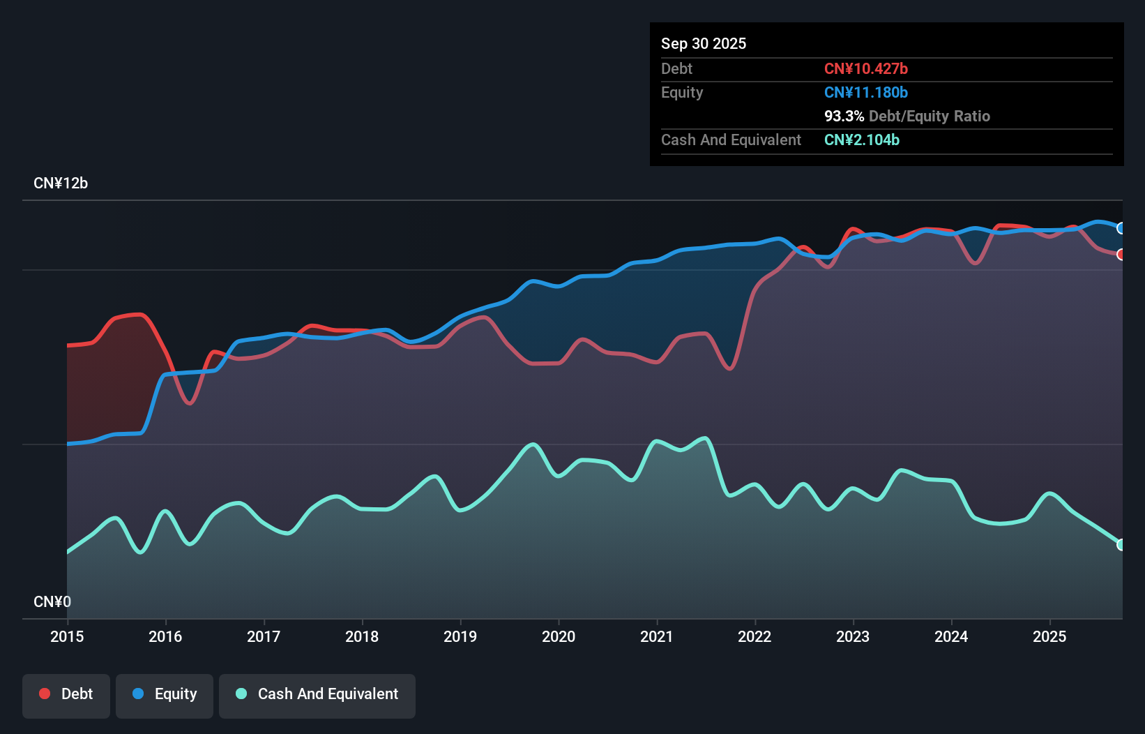Toggle the Equity series legend button
This screenshot has height=734, width=1145.
pos(165,696)
